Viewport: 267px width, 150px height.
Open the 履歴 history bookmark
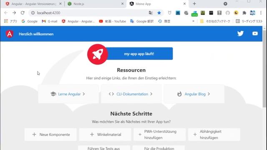(x=164, y=21)
